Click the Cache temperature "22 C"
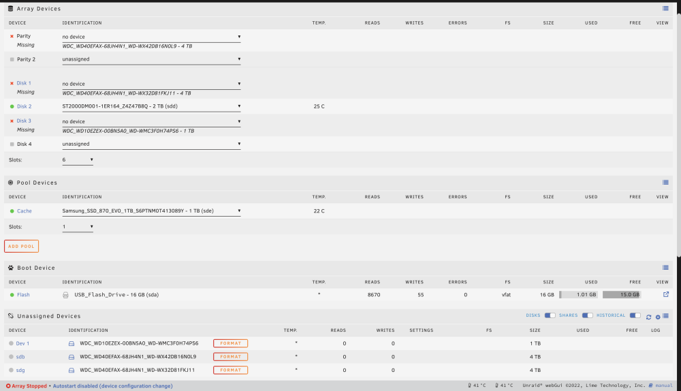 [319, 211]
